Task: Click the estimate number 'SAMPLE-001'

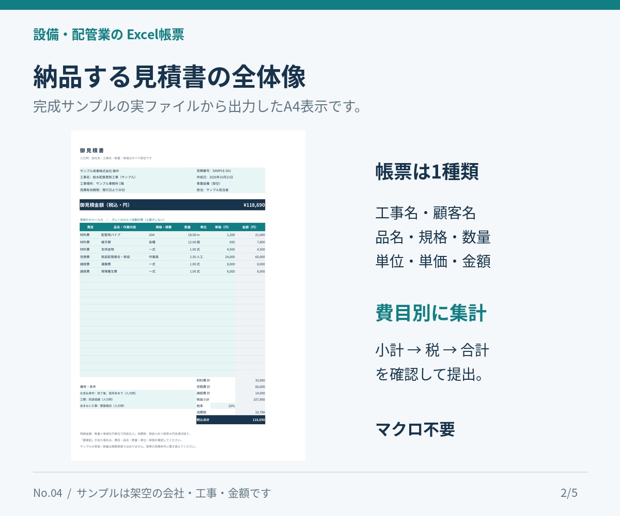Action: tap(222, 170)
